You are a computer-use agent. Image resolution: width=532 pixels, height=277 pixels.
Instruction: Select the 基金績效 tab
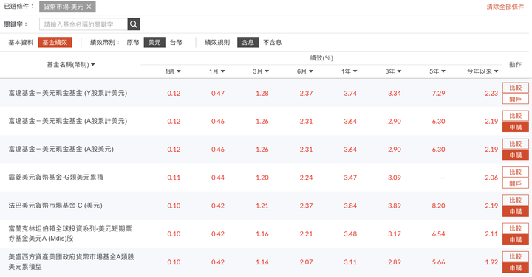(x=55, y=42)
